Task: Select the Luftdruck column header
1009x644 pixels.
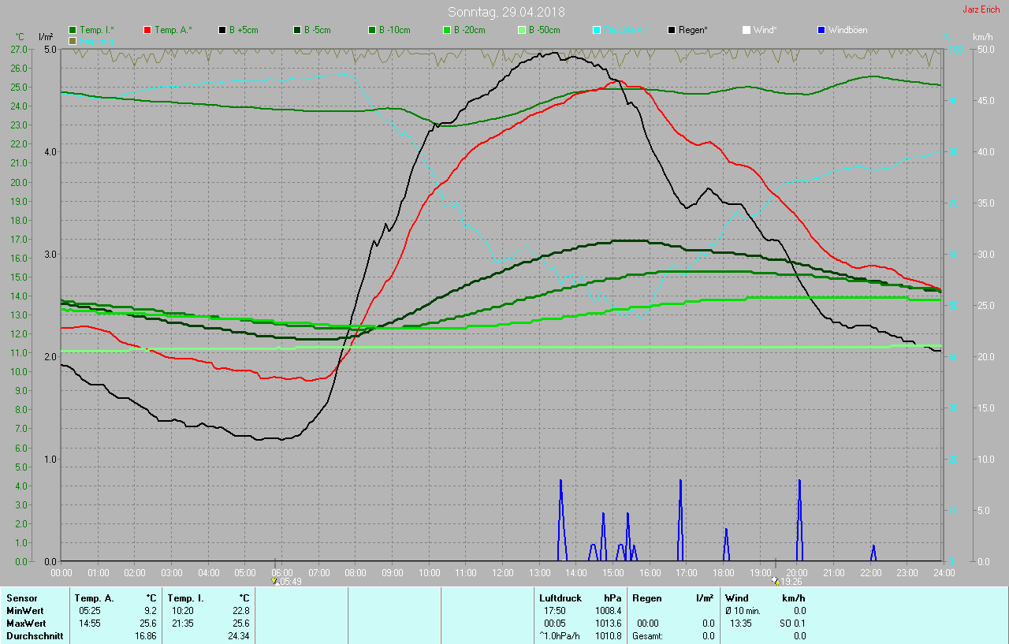Action: tap(558, 598)
